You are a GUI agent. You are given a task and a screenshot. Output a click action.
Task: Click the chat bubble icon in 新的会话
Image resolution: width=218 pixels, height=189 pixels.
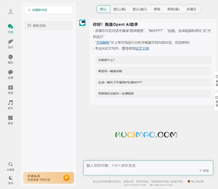(x=29, y=26)
